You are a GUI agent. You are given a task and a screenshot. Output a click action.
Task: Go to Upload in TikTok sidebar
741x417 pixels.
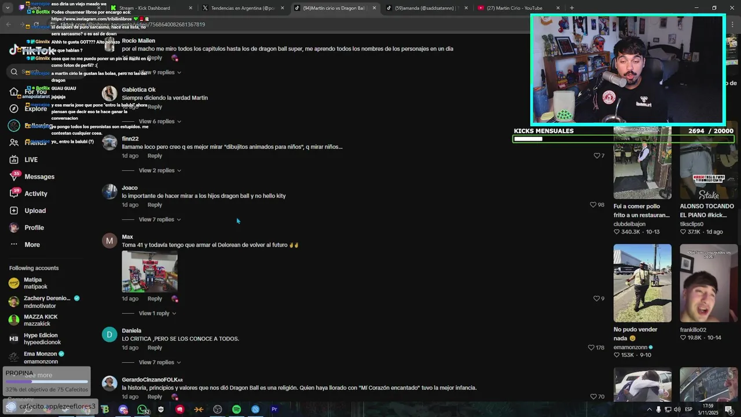(35, 211)
